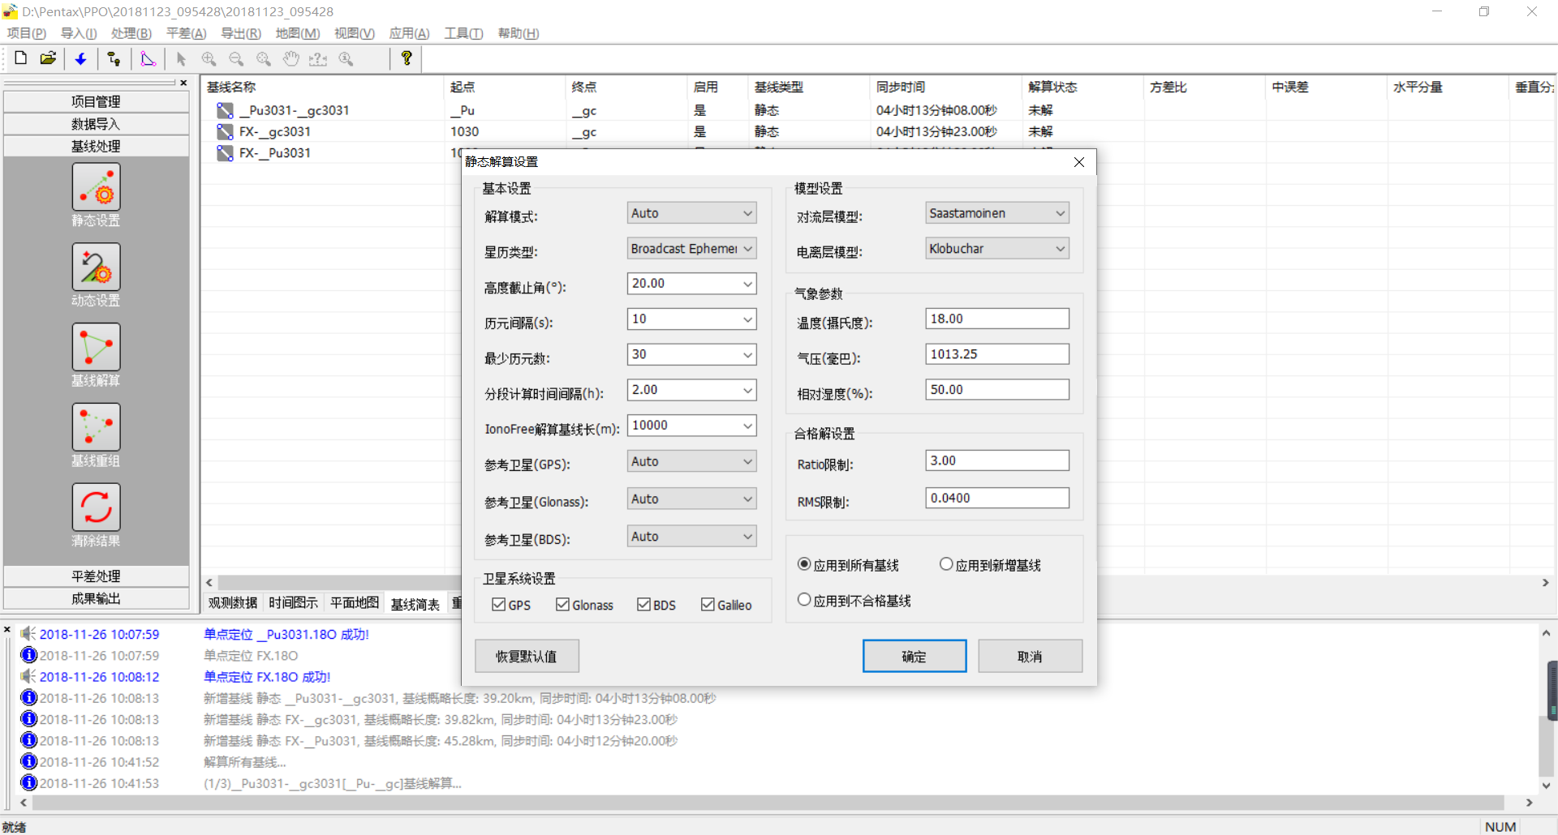
Task: Select 应用到新增基线 radio button
Action: click(946, 564)
